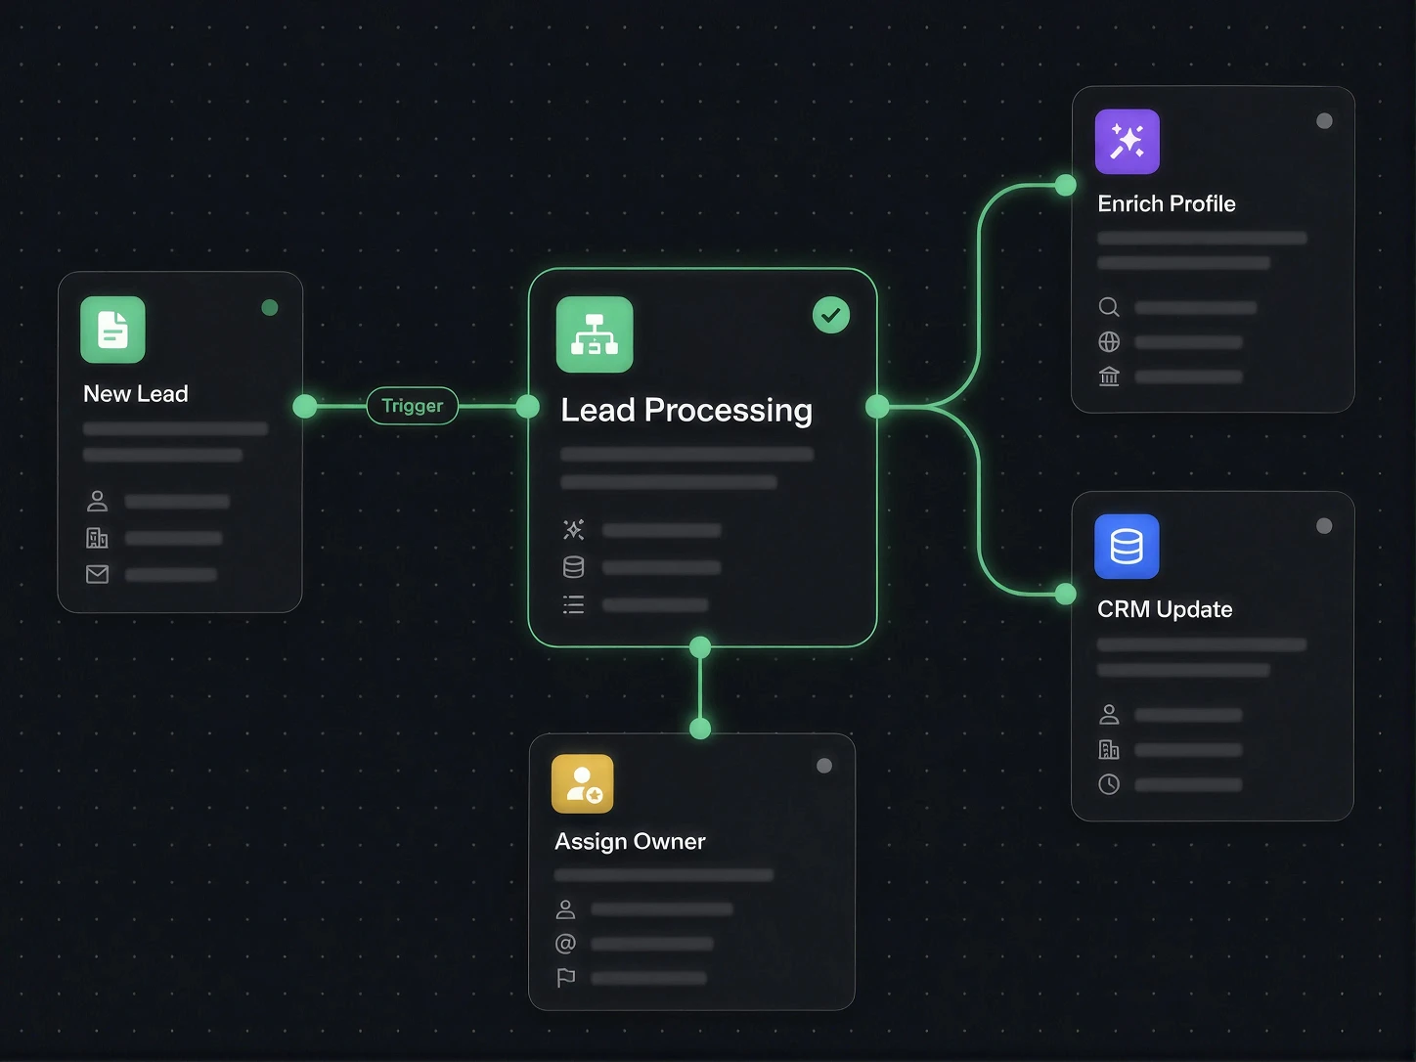
Task: Toggle the green status dot on New Lead
Action: [x=270, y=308]
